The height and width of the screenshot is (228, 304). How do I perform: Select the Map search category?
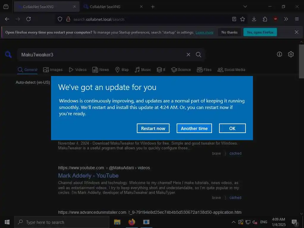point(122,70)
